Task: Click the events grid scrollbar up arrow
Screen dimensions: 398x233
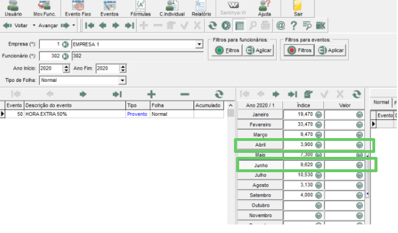Action: coord(231,105)
